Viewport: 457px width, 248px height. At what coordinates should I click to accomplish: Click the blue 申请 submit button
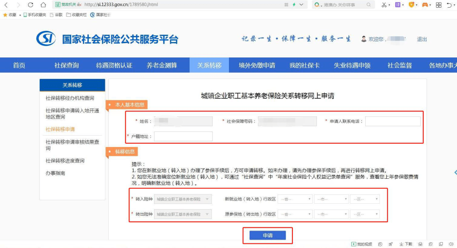(267, 235)
